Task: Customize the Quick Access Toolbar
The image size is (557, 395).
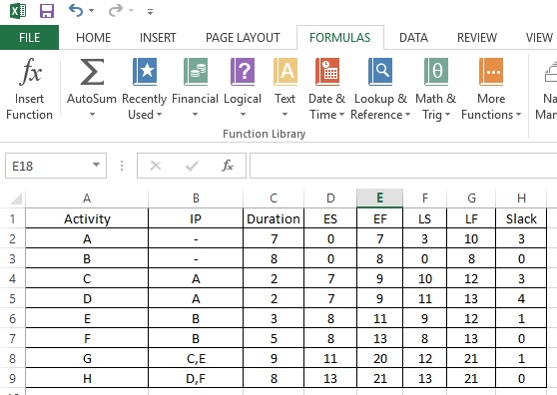Action: 151,12
